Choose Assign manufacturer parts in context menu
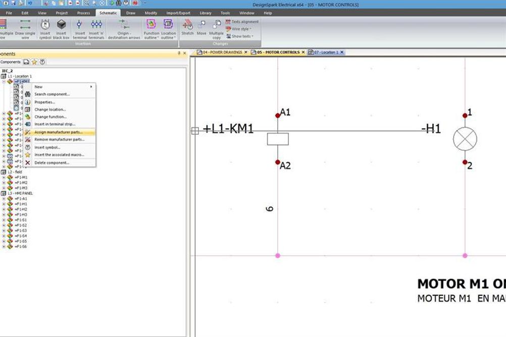Viewport: 506px width, 337px height. tap(60, 132)
